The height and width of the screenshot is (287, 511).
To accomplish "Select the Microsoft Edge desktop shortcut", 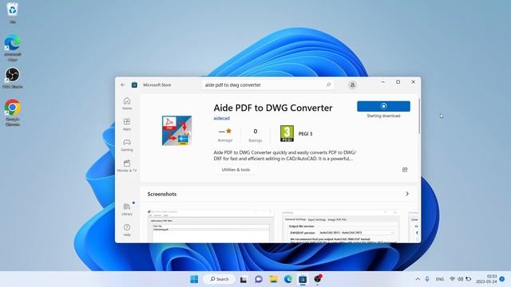I will pyautogui.click(x=13, y=48).
